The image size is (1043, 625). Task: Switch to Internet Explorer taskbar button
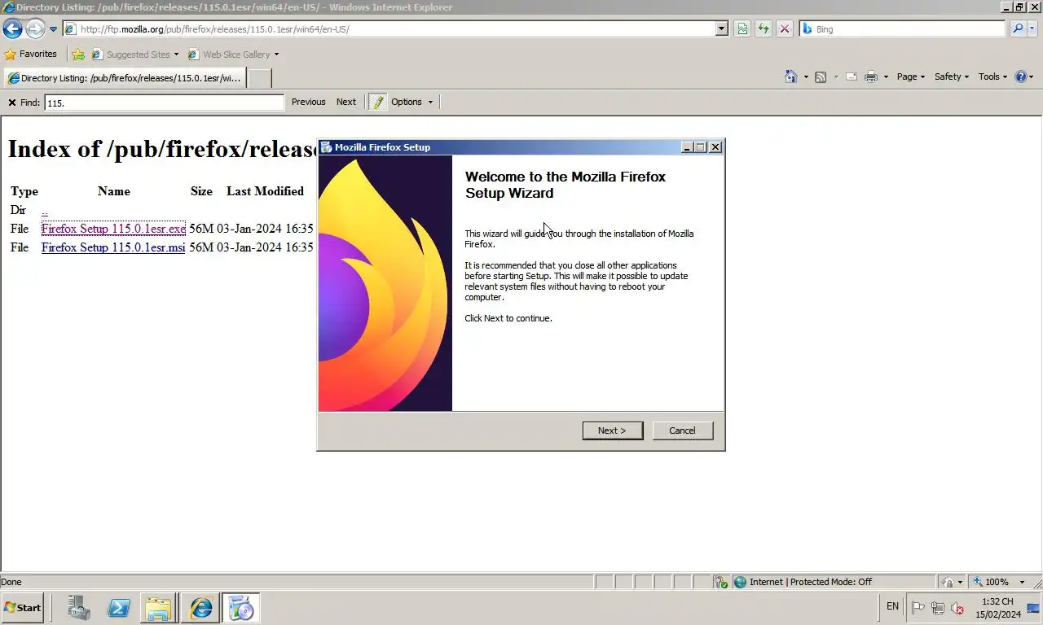pos(200,608)
